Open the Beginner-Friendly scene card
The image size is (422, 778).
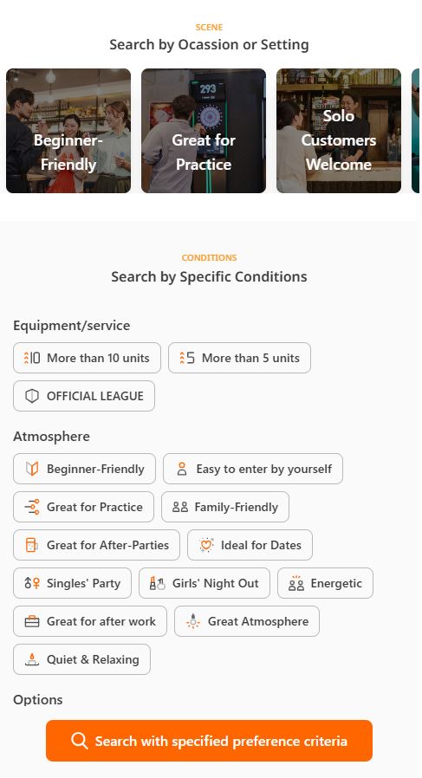[68, 131]
